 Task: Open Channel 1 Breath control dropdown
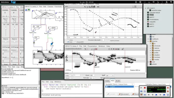coord(5,57)
